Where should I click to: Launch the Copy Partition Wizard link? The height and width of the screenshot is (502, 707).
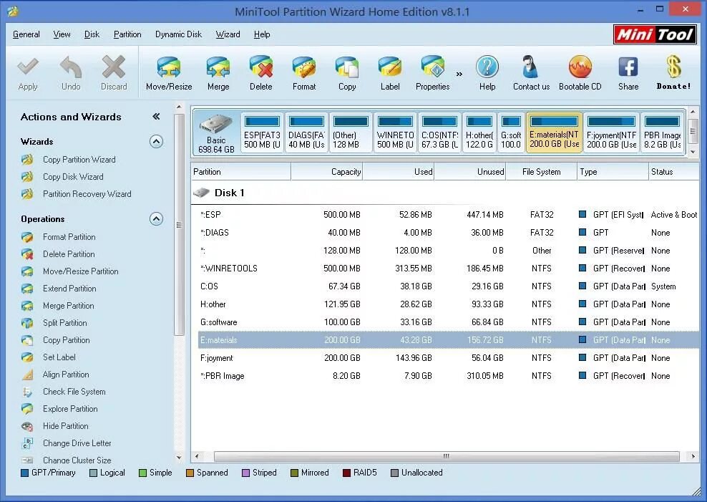pos(79,160)
